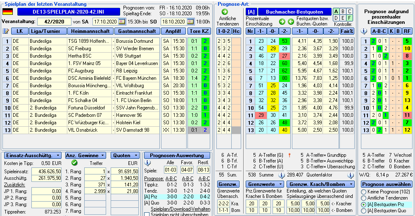This screenshot has width=415, height=216.
Task: Select FC Bayern München cell
Action: pos(137,78)
